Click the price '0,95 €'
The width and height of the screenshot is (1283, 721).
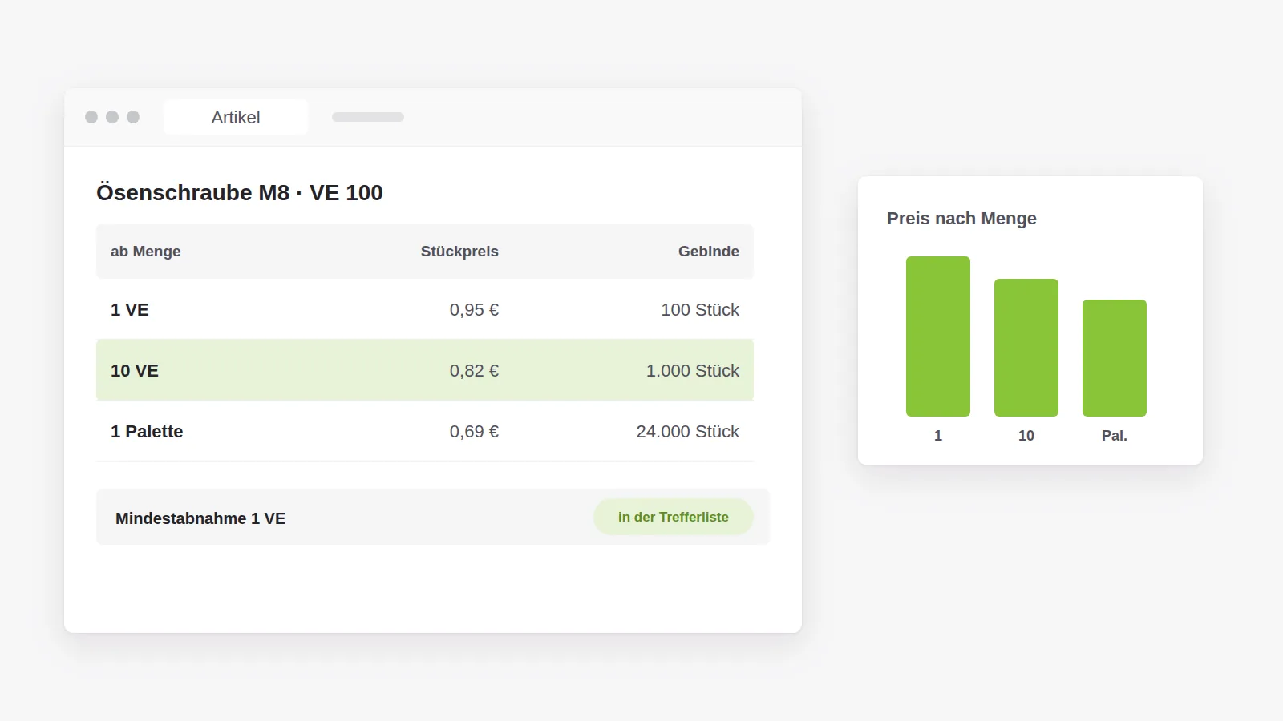(474, 310)
